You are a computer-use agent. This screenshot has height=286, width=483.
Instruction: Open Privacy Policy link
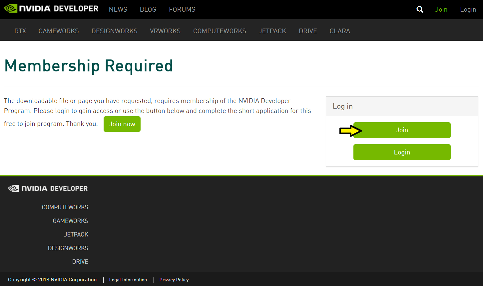click(x=174, y=280)
